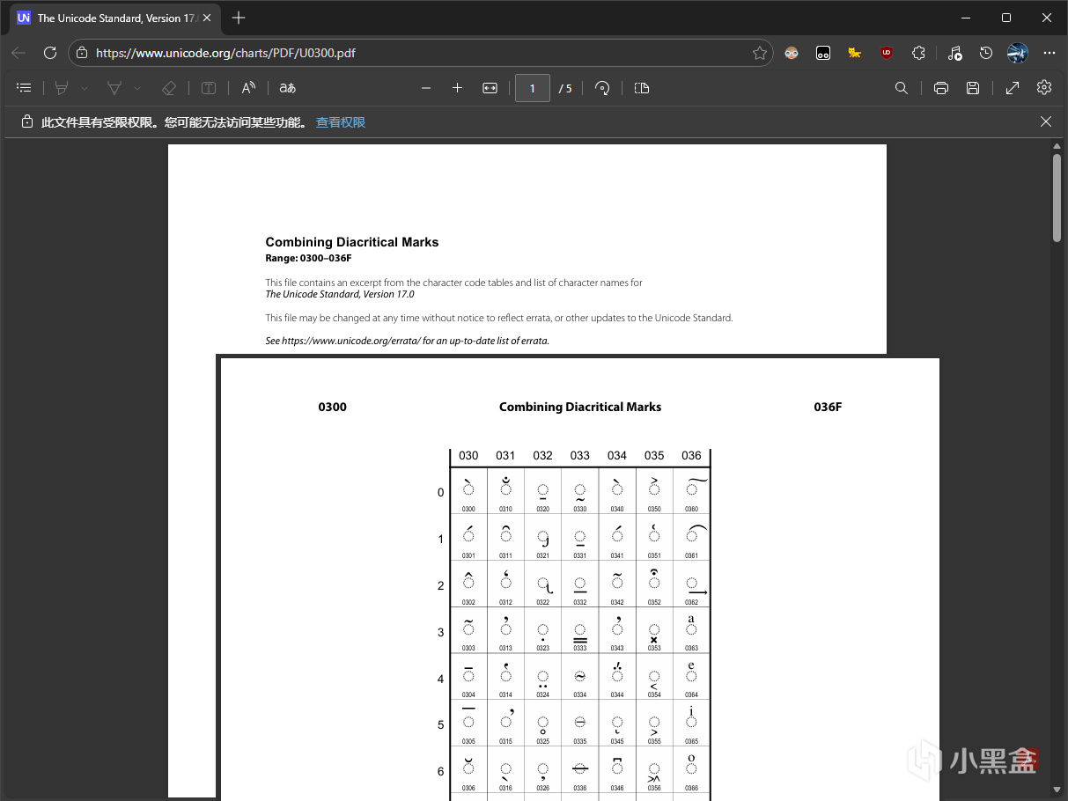This screenshot has height=801, width=1068.
Task: Select the Draw tool
Action: click(114, 88)
